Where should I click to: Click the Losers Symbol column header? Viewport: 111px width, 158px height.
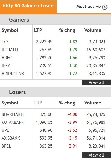point(10,103)
